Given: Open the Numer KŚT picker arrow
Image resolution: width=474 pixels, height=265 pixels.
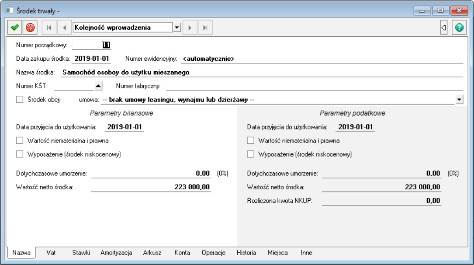Looking at the screenshot, I should point(98,86).
